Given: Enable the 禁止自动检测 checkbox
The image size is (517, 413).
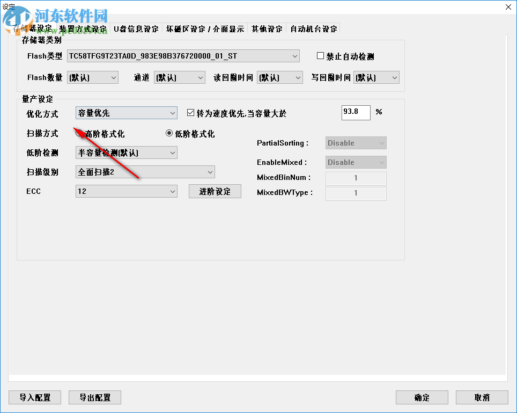Looking at the screenshot, I should (320, 56).
